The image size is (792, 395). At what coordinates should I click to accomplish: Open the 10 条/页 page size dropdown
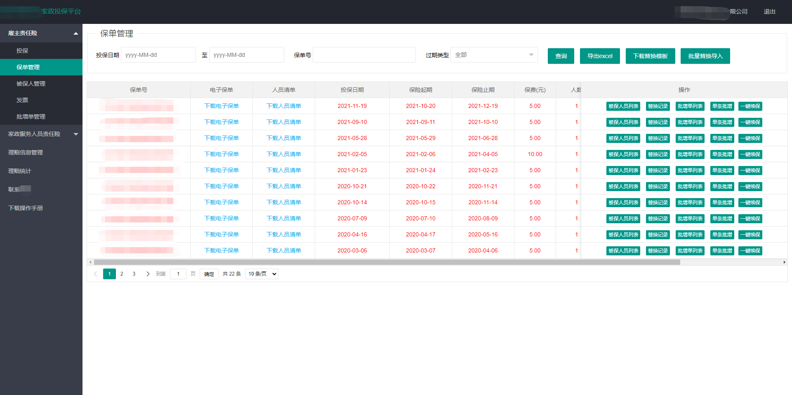click(262, 274)
